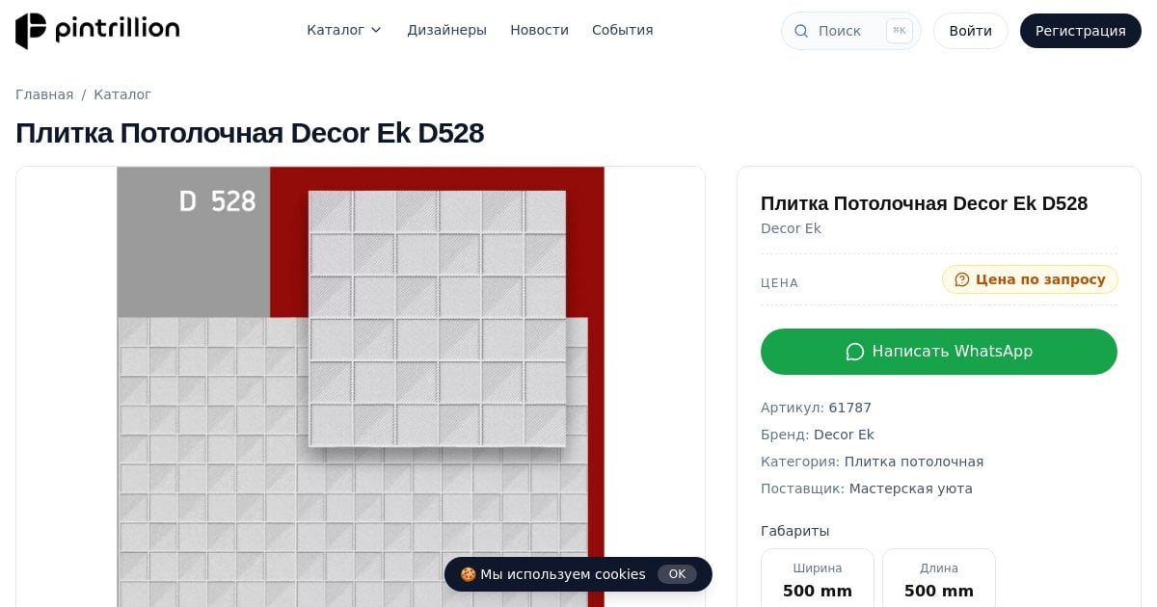Click the card title Плитка Потолочная Decor Ek D528
The height and width of the screenshot is (607, 1157).
pos(924,203)
